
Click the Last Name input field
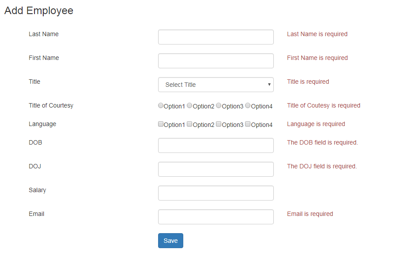point(216,37)
